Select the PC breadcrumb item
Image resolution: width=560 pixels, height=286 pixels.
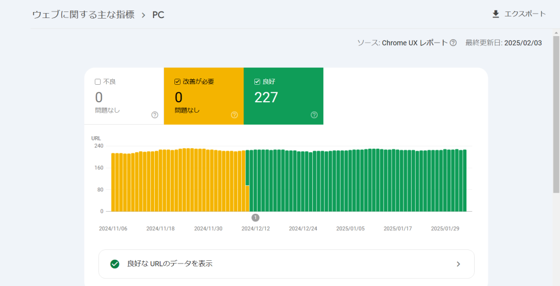pyautogui.click(x=158, y=15)
